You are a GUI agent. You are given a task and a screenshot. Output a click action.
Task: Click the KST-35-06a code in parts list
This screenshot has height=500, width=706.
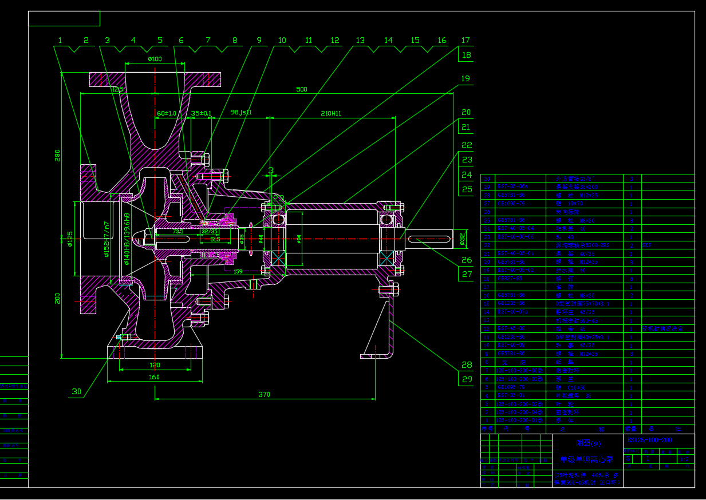click(x=511, y=186)
